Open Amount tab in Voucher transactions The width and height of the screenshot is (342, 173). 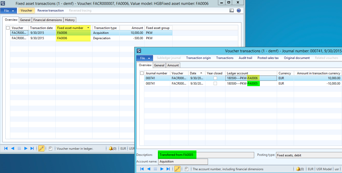pyautogui.click(x=173, y=65)
